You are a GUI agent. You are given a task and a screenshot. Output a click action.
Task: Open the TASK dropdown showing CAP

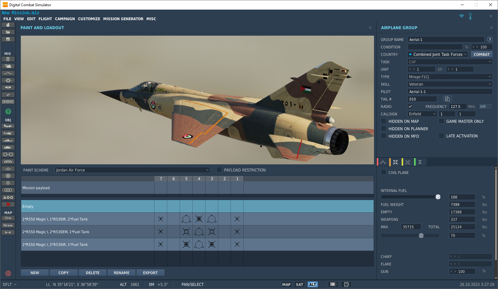[x=450, y=62]
